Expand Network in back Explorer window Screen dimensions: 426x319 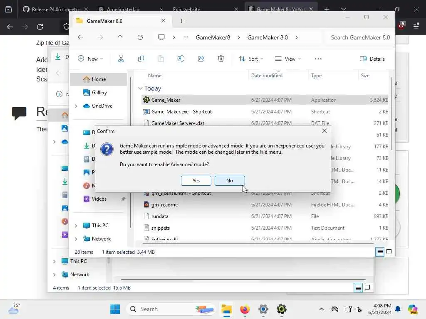pyautogui.click(x=54, y=275)
